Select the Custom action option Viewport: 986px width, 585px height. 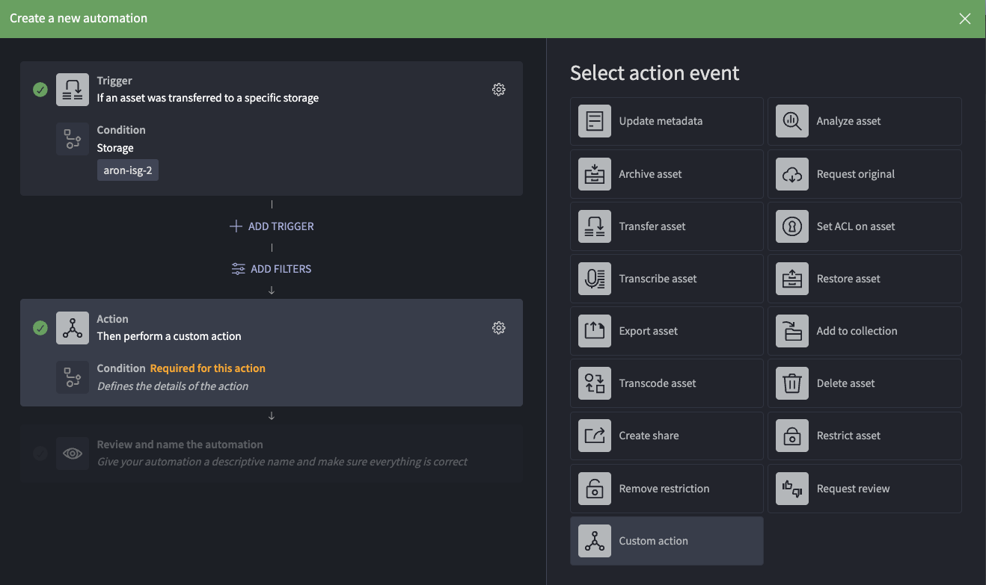[x=667, y=541]
